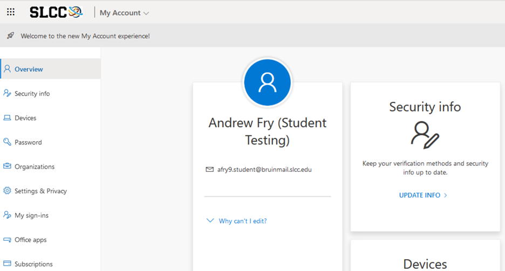Viewport: 505px width, 271px height.
Task: Click the blue profile avatar picture
Action: click(267, 82)
